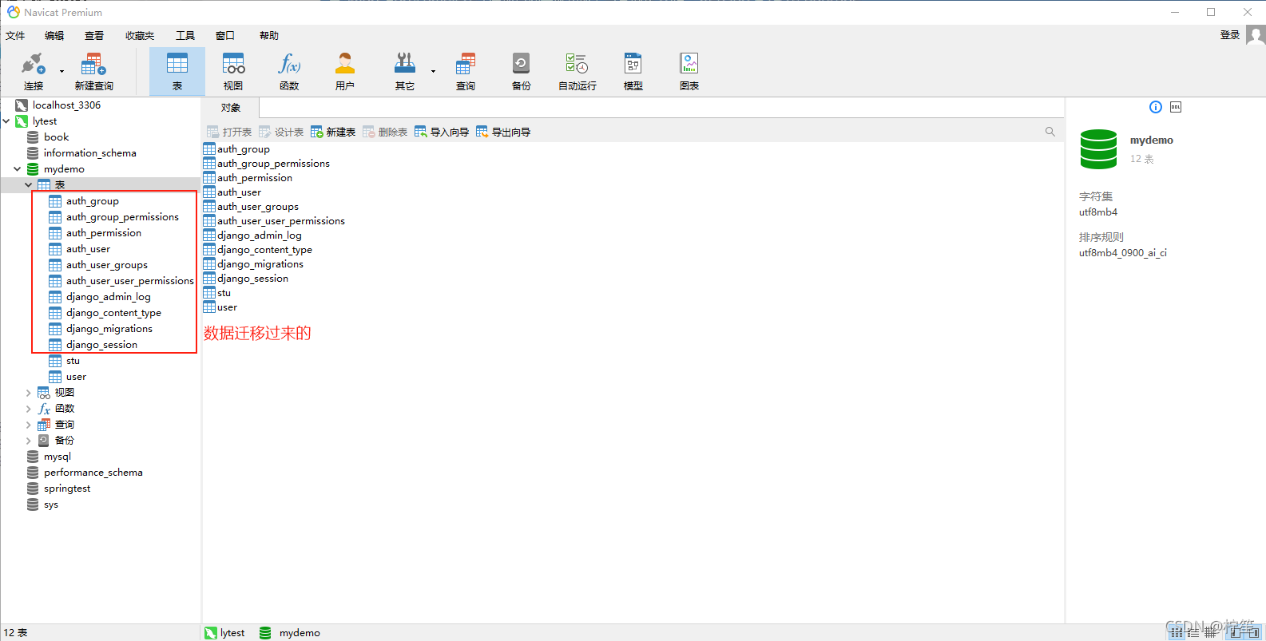Click the DDL panel icon

(x=1176, y=107)
